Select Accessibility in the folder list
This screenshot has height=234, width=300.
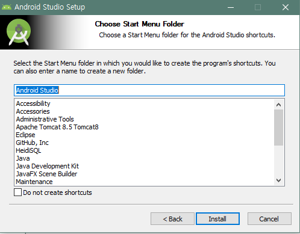click(x=33, y=103)
